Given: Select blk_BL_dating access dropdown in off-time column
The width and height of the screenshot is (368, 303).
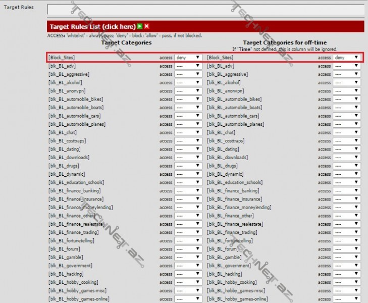Looking at the screenshot, I should 347,149.
